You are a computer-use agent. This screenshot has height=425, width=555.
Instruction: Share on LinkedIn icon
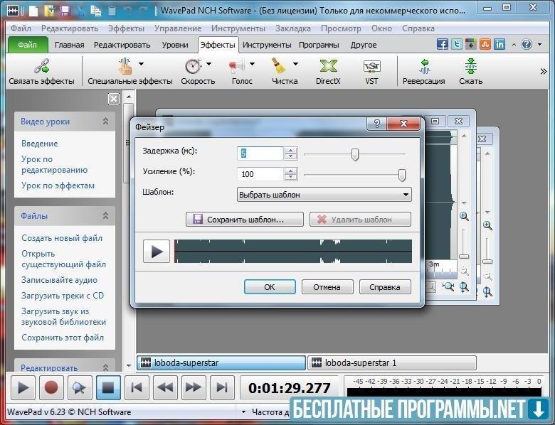click(499, 44)
